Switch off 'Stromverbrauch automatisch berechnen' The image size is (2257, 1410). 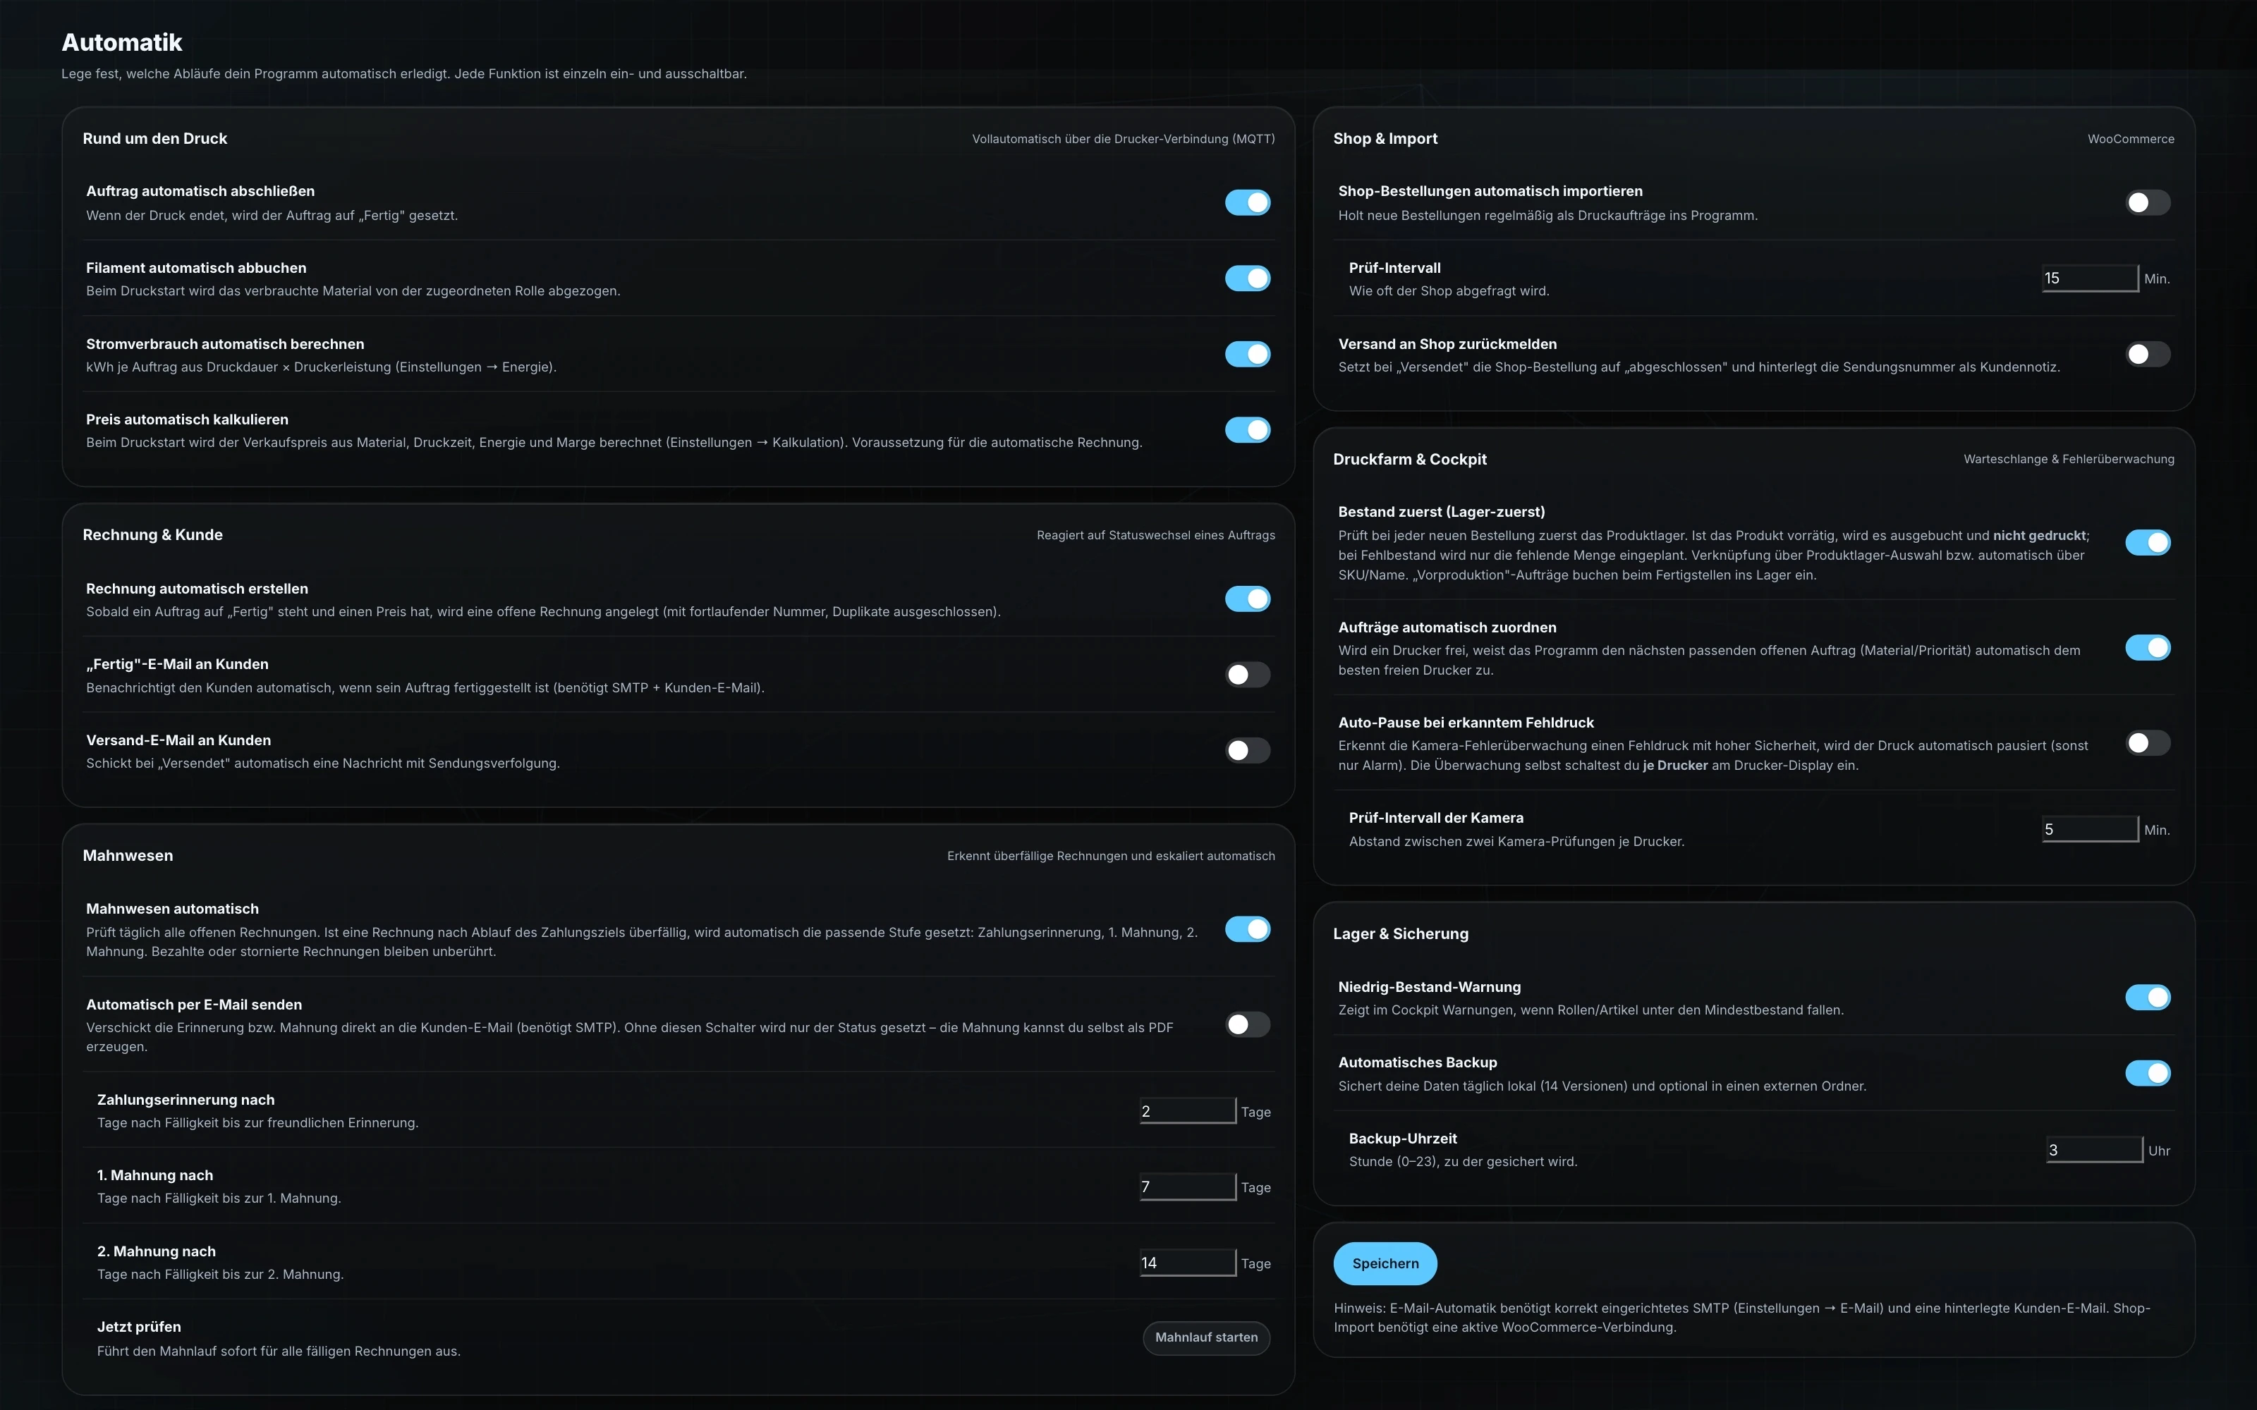point(1247,355)
